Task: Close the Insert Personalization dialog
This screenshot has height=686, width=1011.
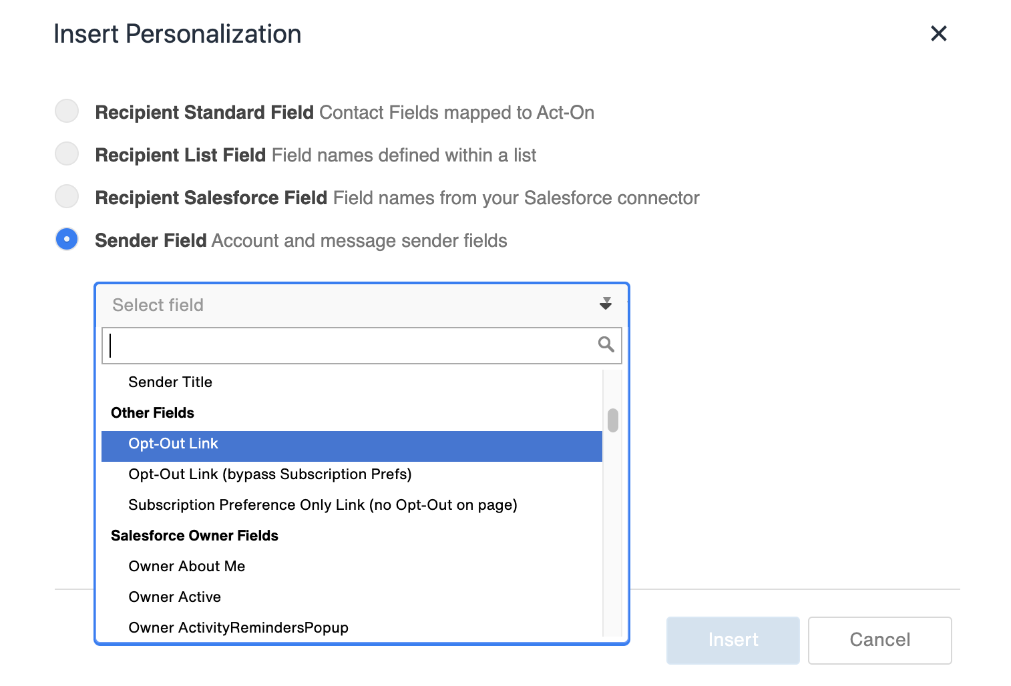Action: point(939,33)
